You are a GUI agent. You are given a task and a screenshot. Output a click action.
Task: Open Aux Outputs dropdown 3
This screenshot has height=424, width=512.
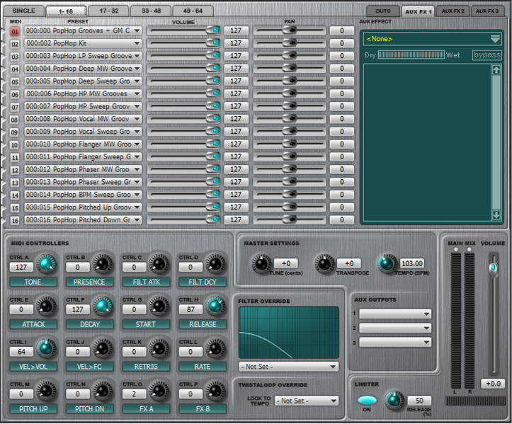coord(395,343)
